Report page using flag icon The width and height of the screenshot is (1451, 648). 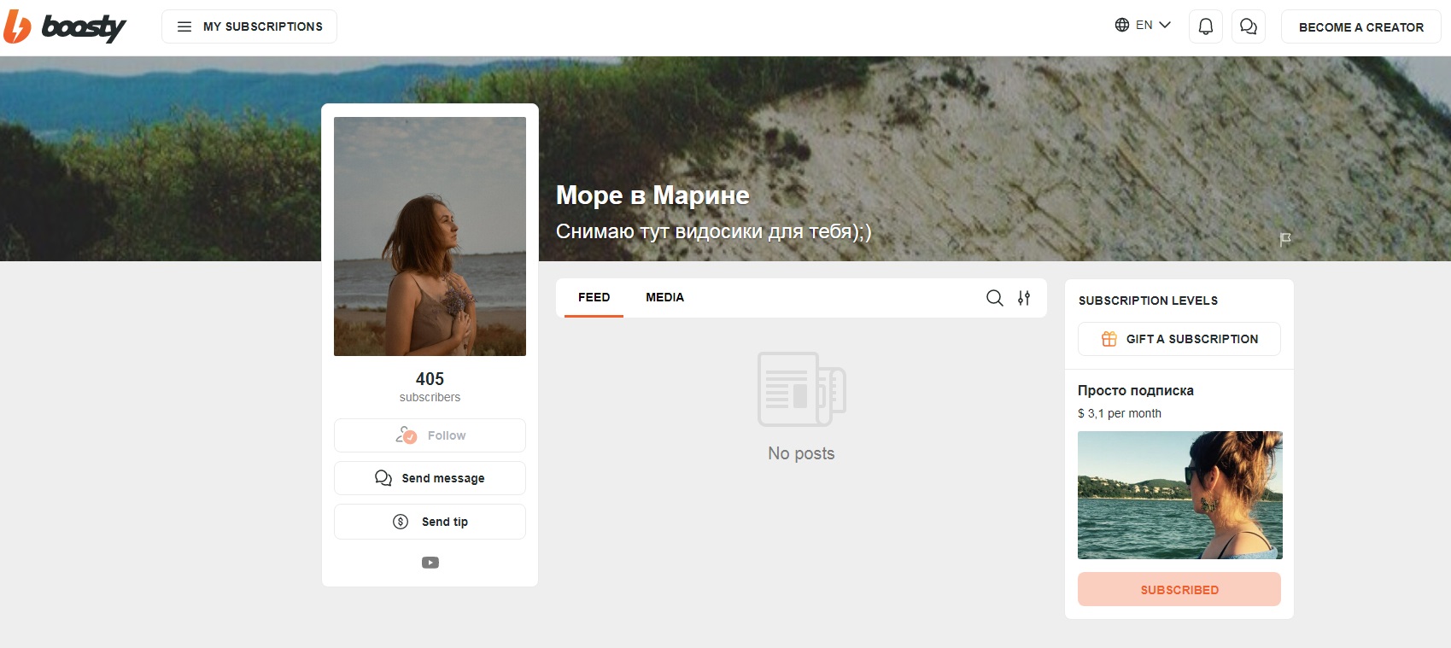click(x=1285, y=239)
